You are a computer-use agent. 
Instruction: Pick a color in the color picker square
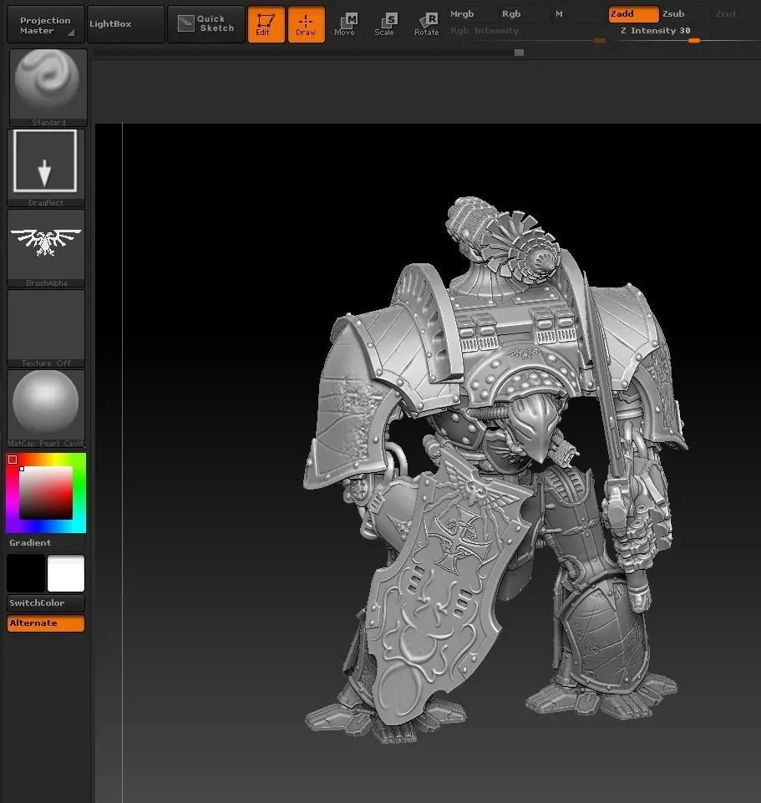pos(46,493)
